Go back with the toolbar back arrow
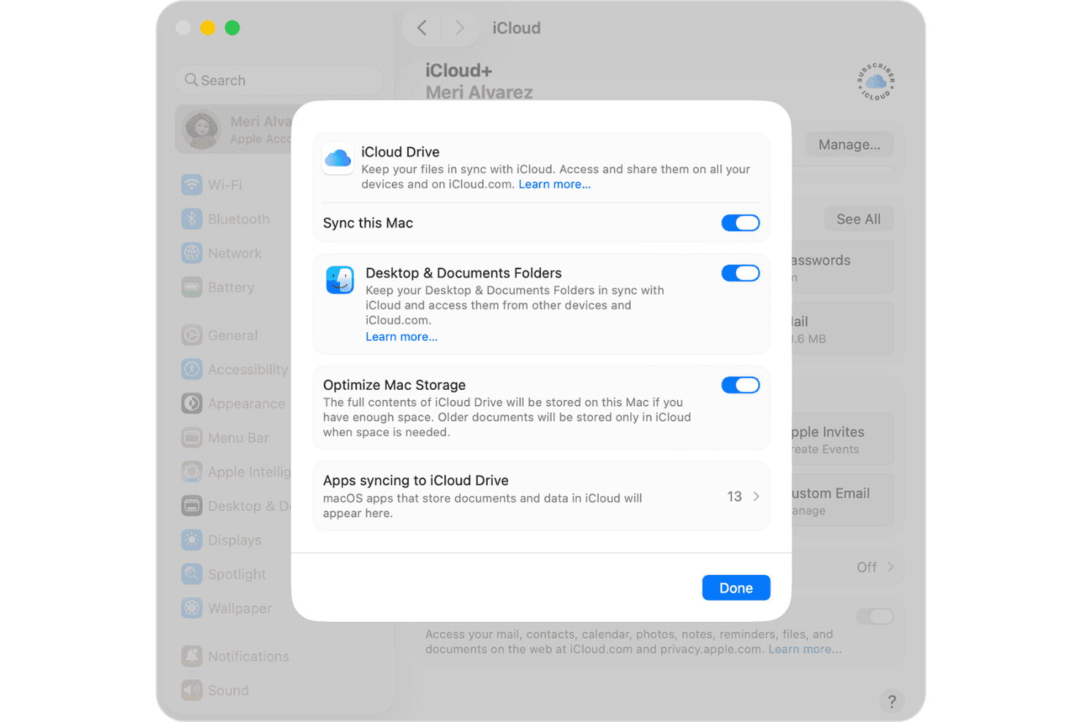Screen dimensions: 1082x722 click(x=422, y=28)
